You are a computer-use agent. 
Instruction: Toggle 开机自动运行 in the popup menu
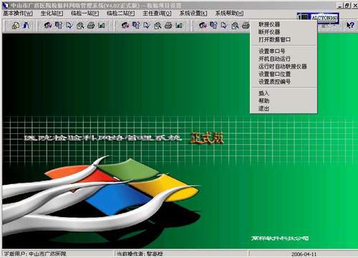pos(275,59)
